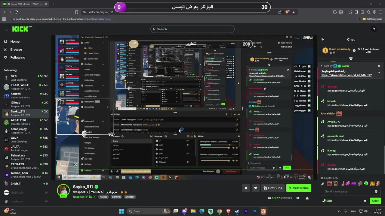
Task: Open TEAM_WOLF channel from Following list
Action: (x=26, y=87)
